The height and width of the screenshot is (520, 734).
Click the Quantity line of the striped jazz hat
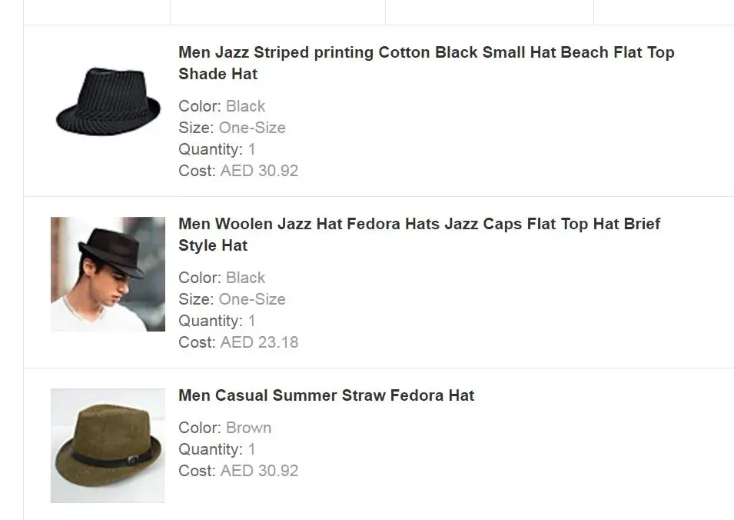click(x=217, y=149)
